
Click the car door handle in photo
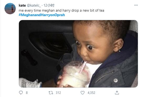[x=29, y=58]
